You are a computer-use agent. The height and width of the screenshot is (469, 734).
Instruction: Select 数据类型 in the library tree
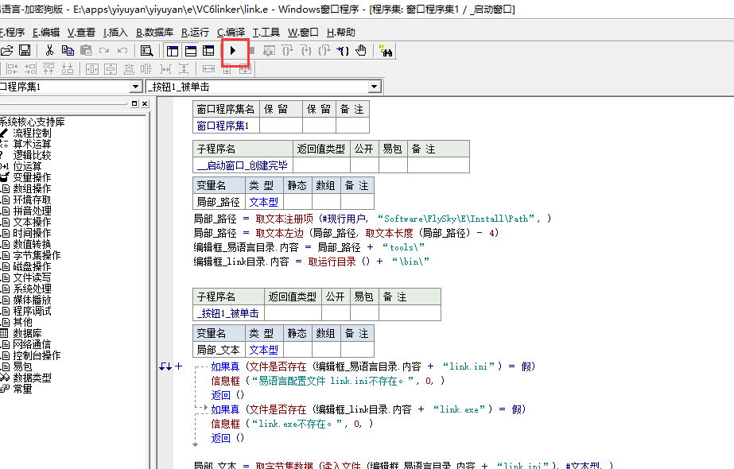[x=32, y=378]
